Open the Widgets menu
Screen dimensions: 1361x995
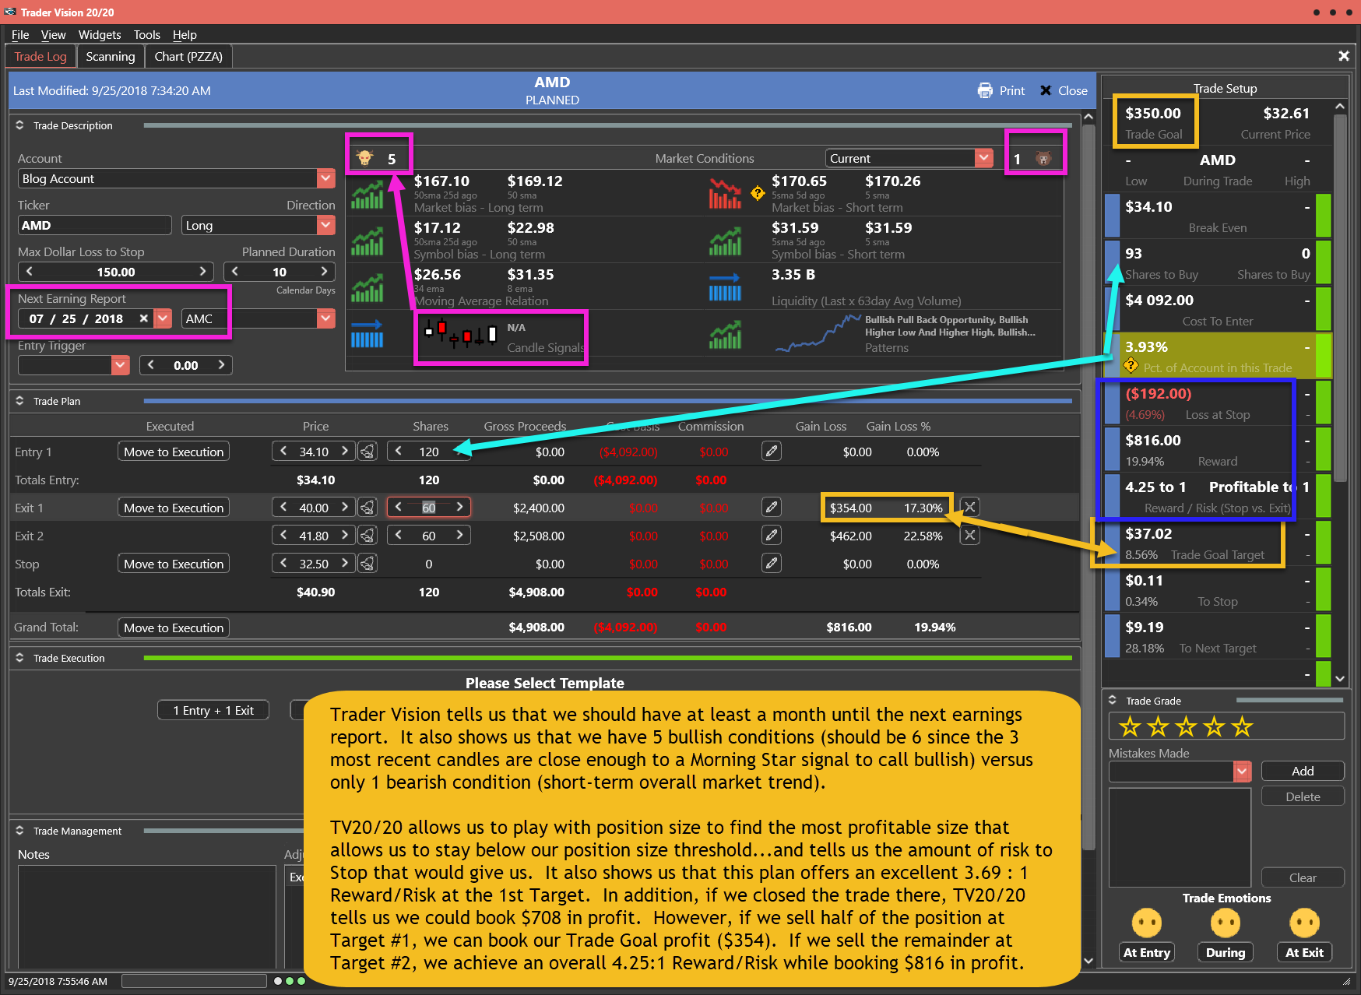[100, 34]
